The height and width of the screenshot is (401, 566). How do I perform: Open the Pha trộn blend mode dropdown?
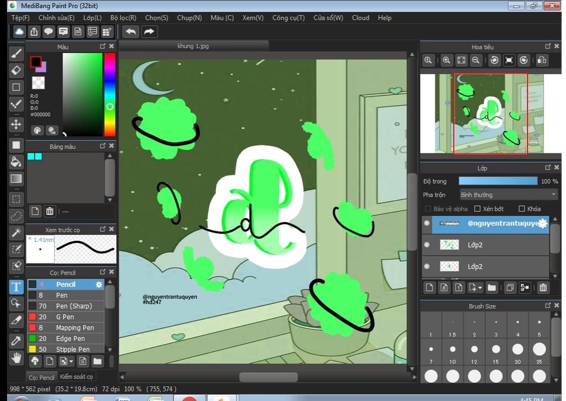coord(509,195)
